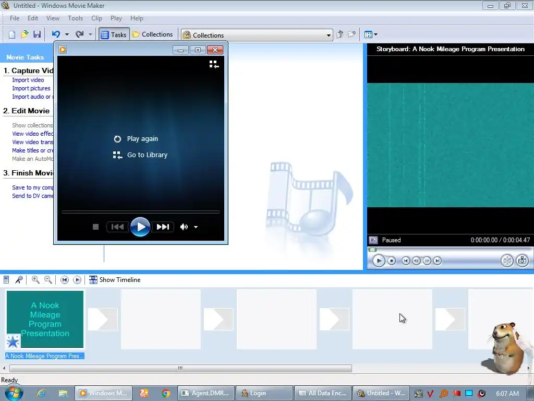Open the Clip menu
534x401 pixels.
click(x=96, y=18)
